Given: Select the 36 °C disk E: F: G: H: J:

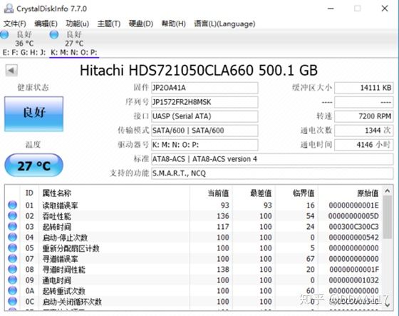Looking at the screenshot, I should point(24,43).
